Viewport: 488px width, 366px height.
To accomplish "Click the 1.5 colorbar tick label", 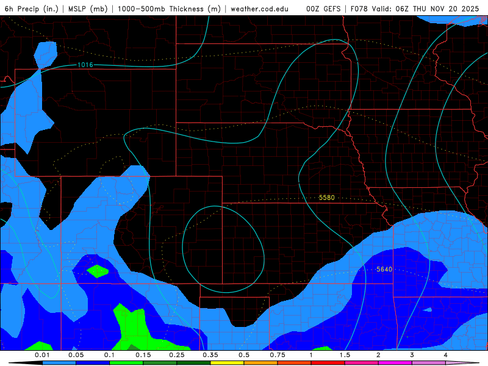I will (345, 355).
